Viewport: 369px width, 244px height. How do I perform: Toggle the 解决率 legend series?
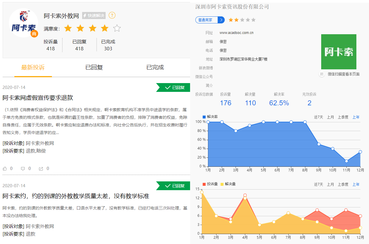210,117
